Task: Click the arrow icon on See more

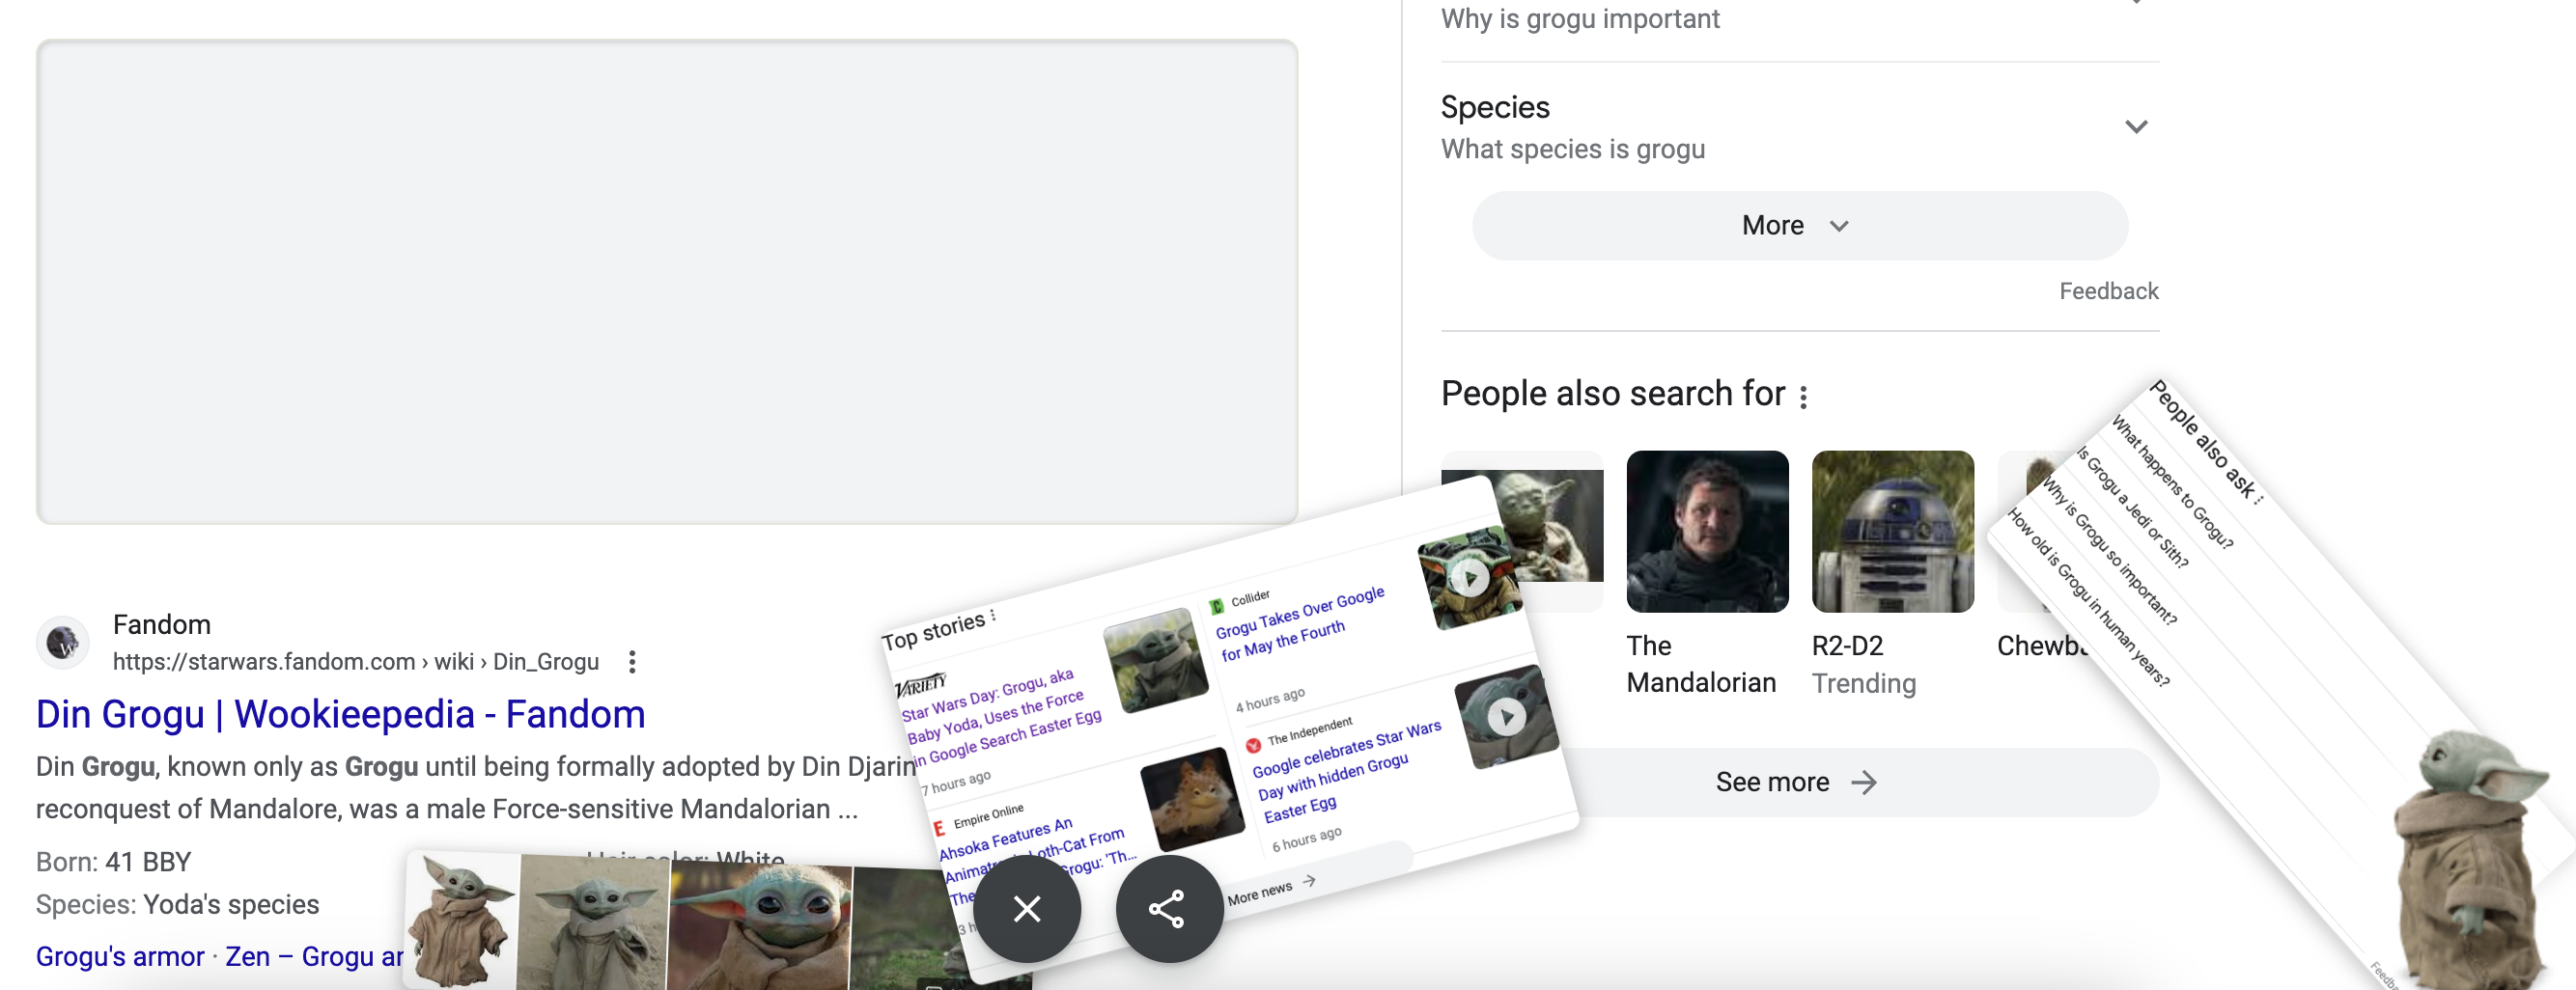Action: (x=1863, y=783)
